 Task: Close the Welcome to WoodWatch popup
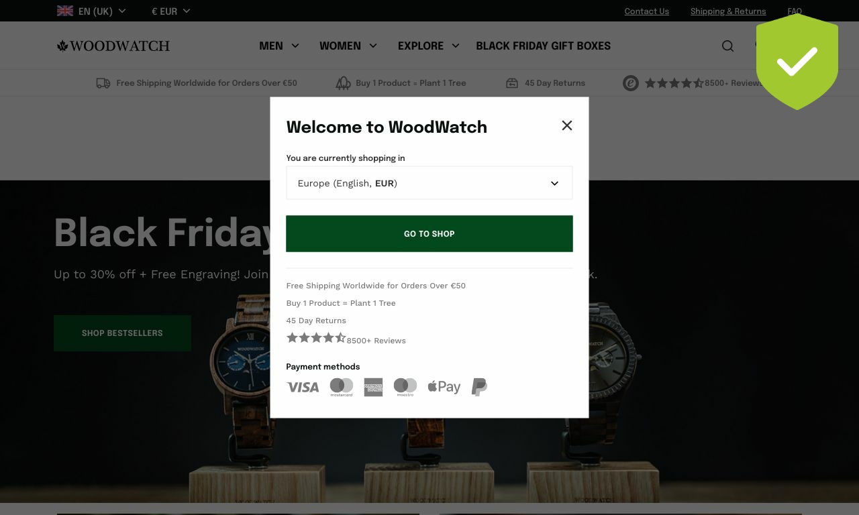point(567,125)
